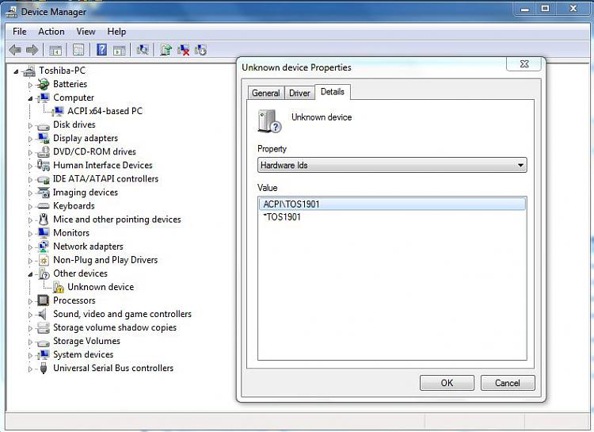The image size is (594, 432).
Task: Open the Help menu
Action: click(116, 32)
